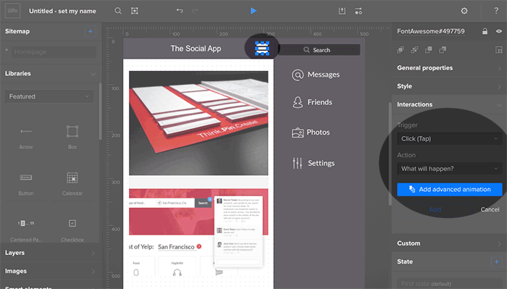This screenshot has width=507, height=289.
Task: Select the Button library element
Action: coord(26,184)
